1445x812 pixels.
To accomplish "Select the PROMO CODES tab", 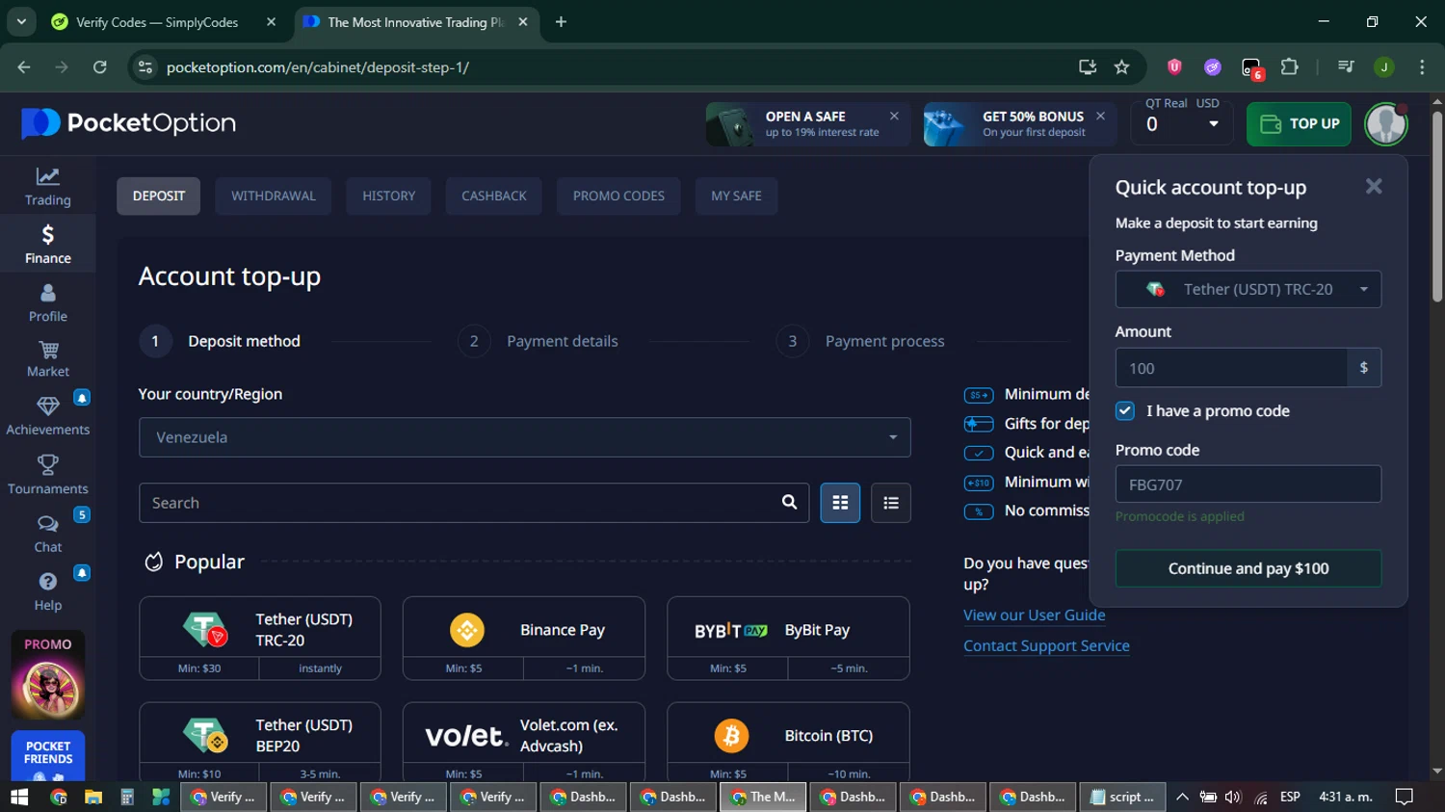I will pos(618,196).
